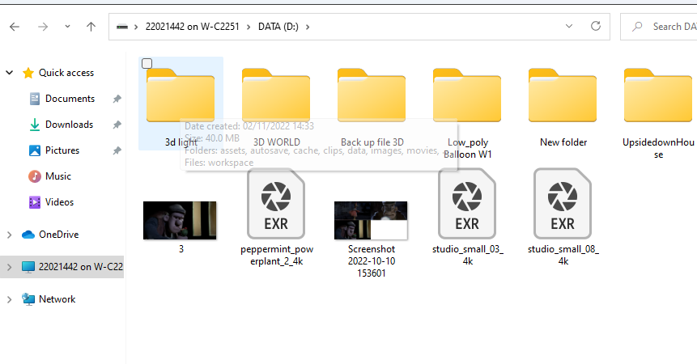Screen dimensions: 697x364
Task: Tick the checkbox on 3d light folder
Action: pos(147,63)
